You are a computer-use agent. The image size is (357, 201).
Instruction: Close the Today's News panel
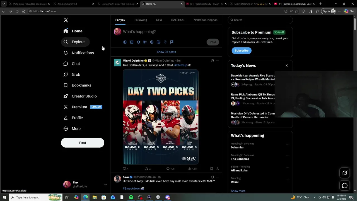(286, 65)
